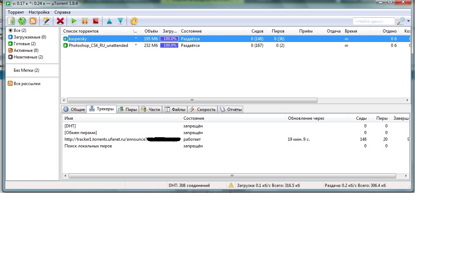
Task: Select Активные (0) category
Action: point(23,50)
